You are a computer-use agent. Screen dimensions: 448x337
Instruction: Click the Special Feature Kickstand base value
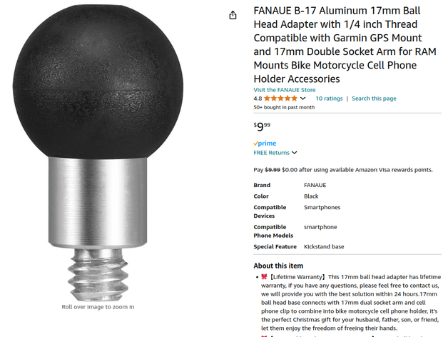(x=324, y=246)
